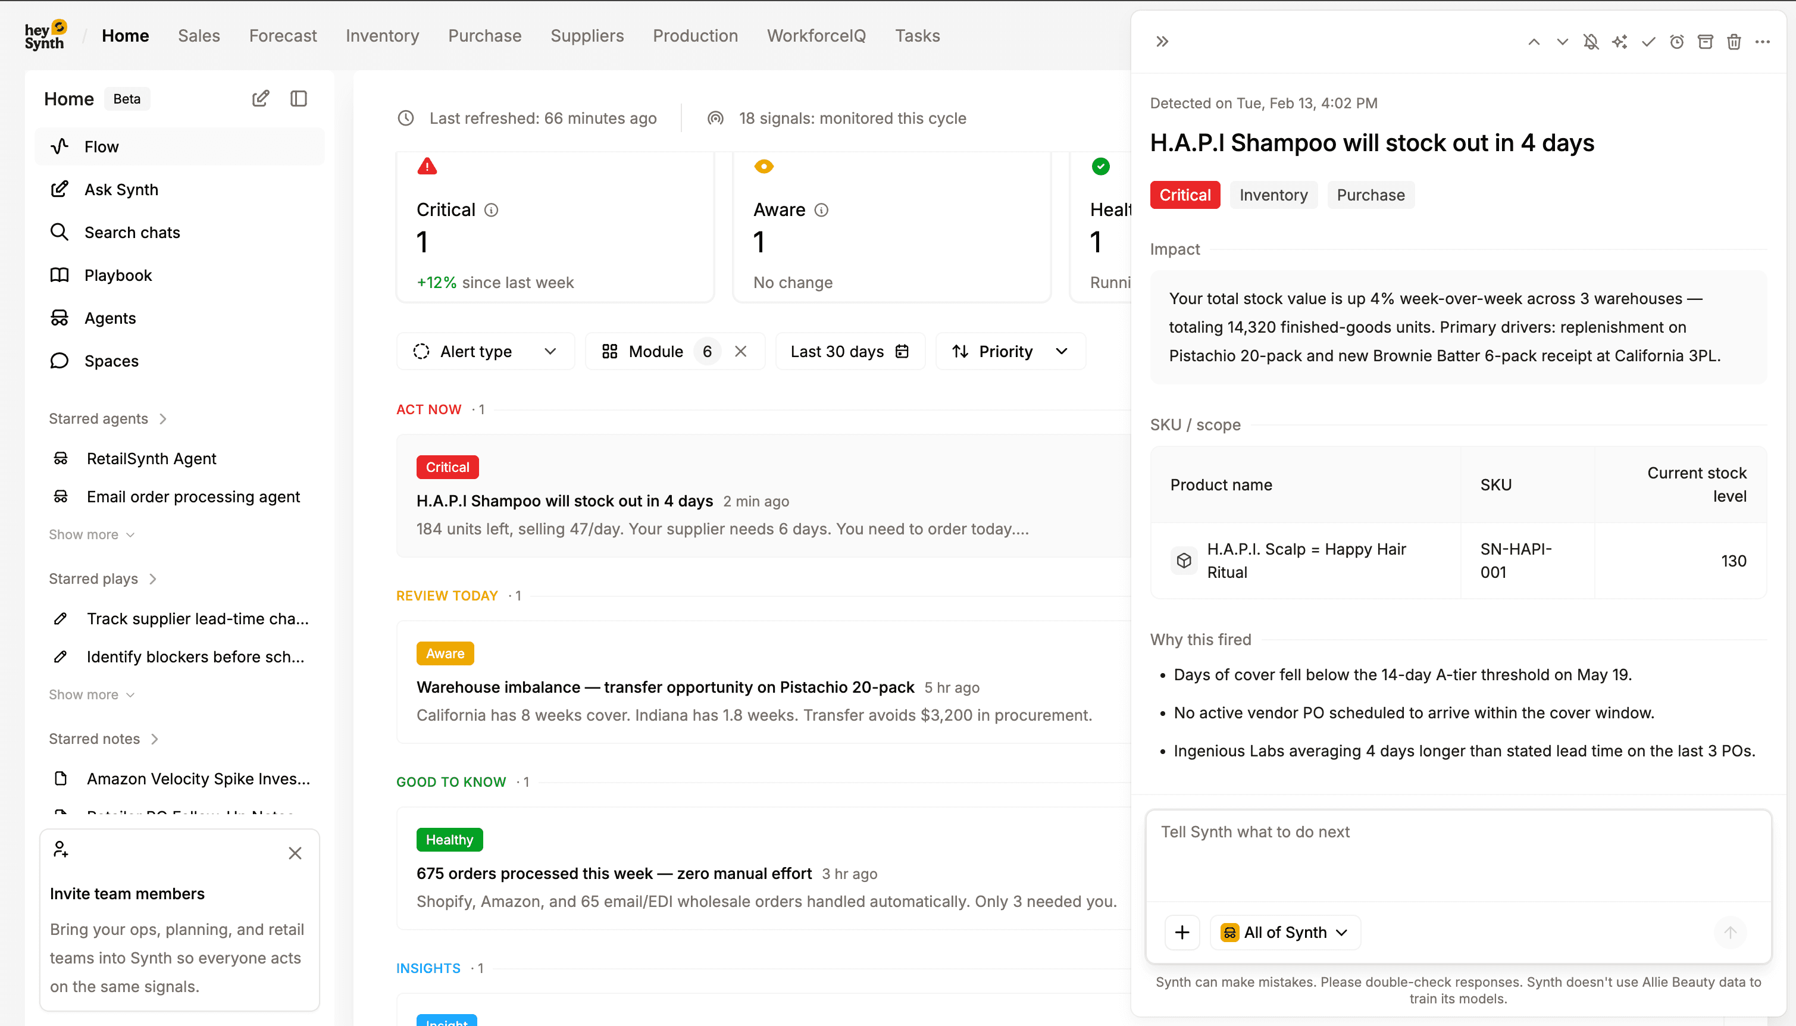This screenshot has height=1026, width=1796.
Task: Open new chat compose icon beside Home Beta
Action: 261,99
